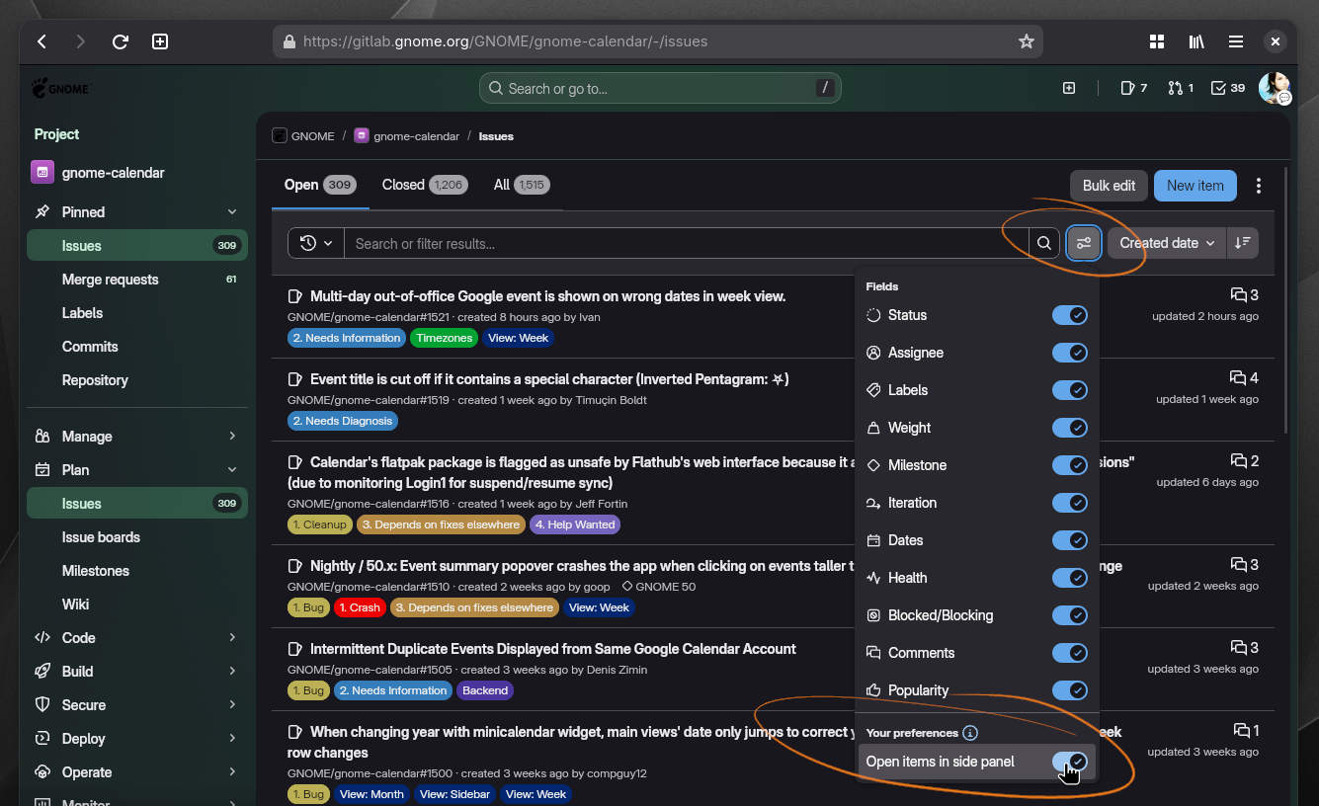Open the three-dot actions menu
The height and width of the screenshot is (806, 1319).
(x=1258, y=186)
